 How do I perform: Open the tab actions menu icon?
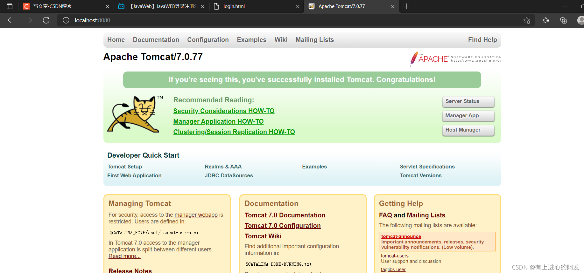[x=10, y=6]
